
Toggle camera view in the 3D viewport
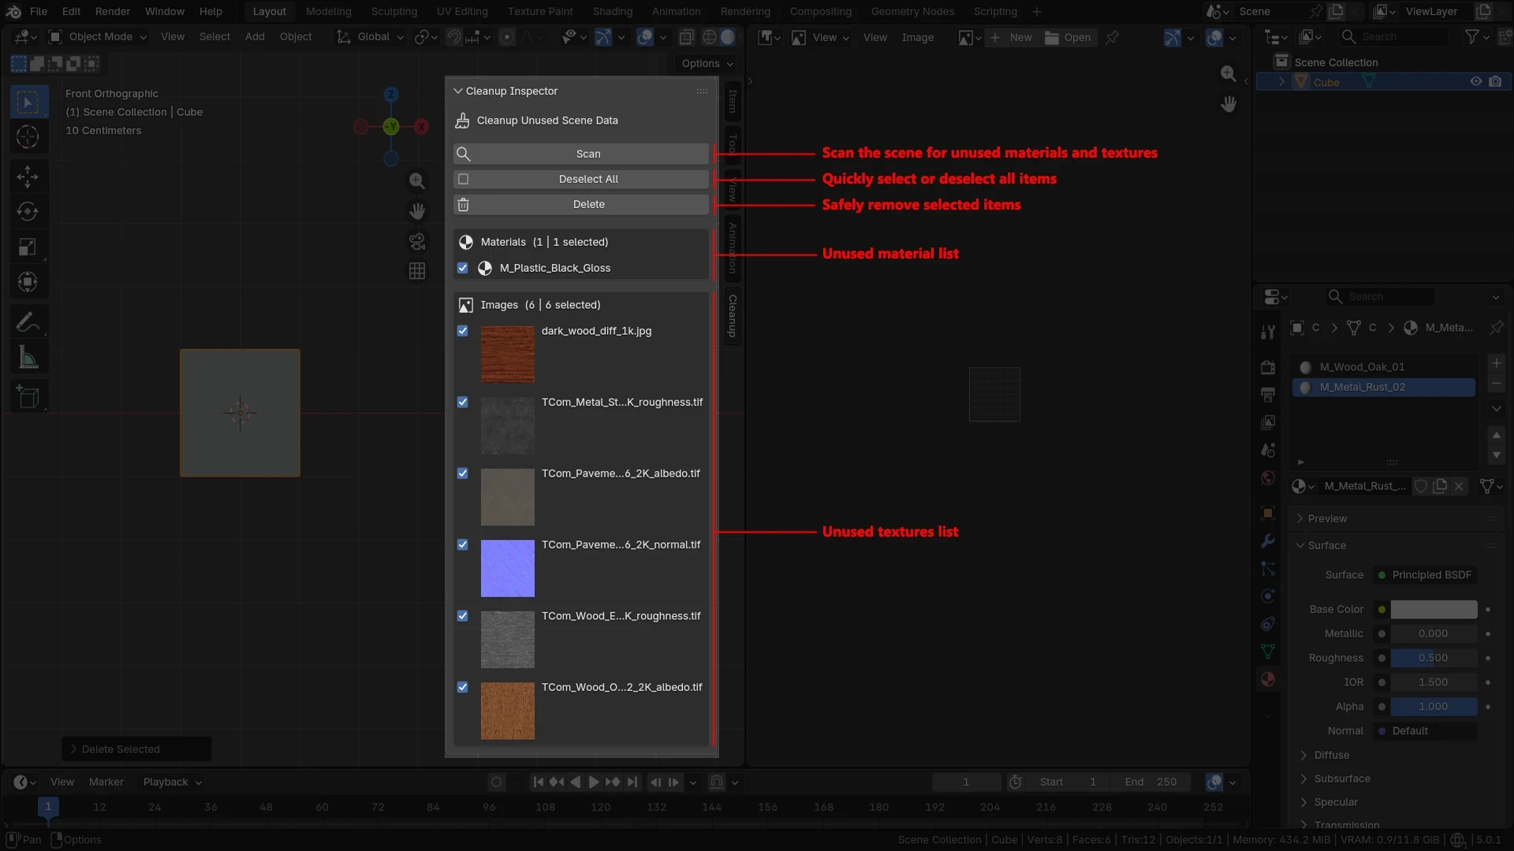tap(417, 241)
